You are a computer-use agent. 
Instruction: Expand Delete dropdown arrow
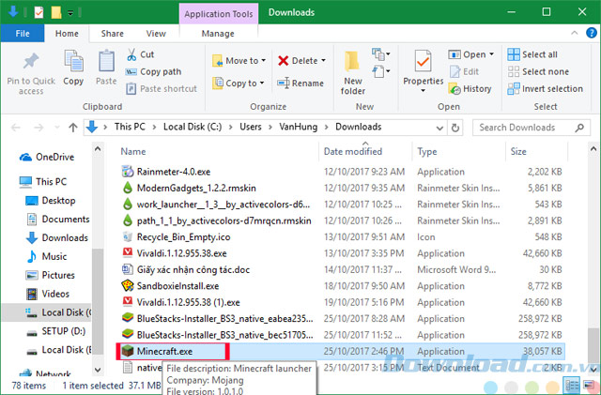[x=323, y=61]
